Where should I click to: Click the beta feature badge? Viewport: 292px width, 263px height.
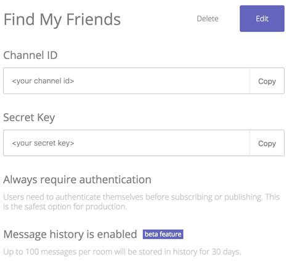(x=163, y=234)
